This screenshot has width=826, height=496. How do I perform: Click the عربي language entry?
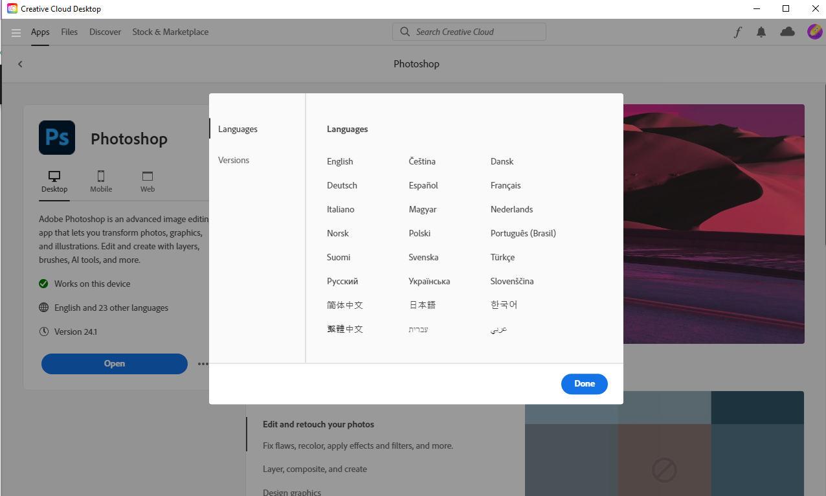(x=498, y=329)
